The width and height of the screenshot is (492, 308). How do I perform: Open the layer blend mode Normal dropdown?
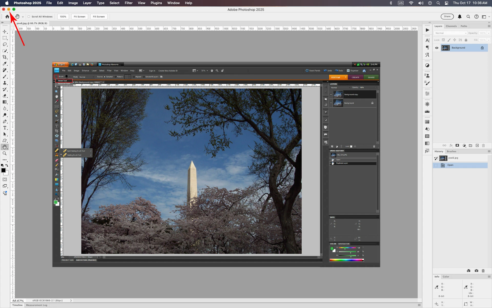point(450,33)
